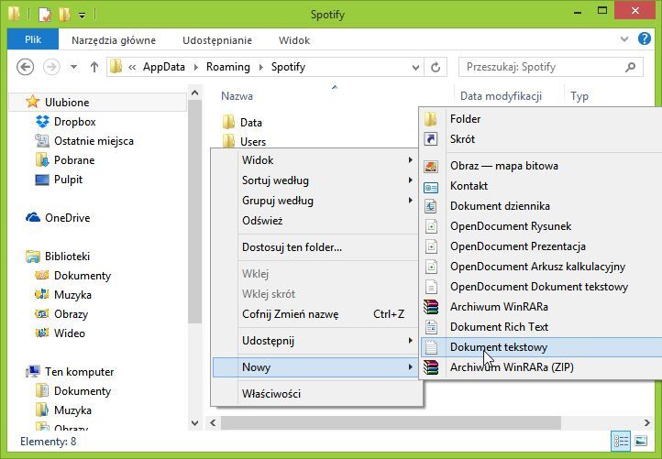Switch to large icons view

click(x=641, y=442)
